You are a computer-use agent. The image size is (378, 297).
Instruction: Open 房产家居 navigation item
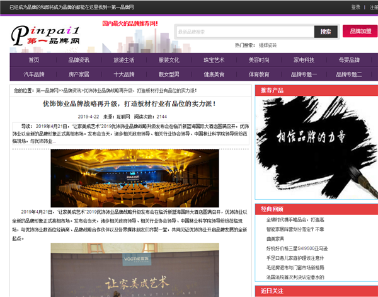point(79,74)
